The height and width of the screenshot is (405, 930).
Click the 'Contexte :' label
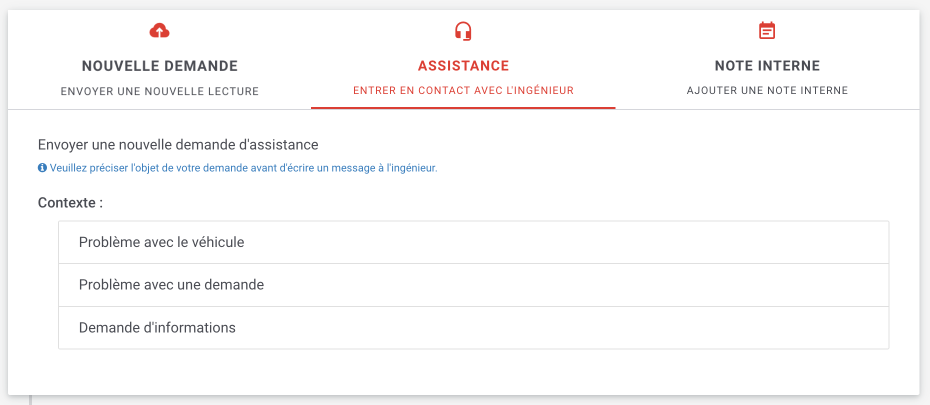70,202
